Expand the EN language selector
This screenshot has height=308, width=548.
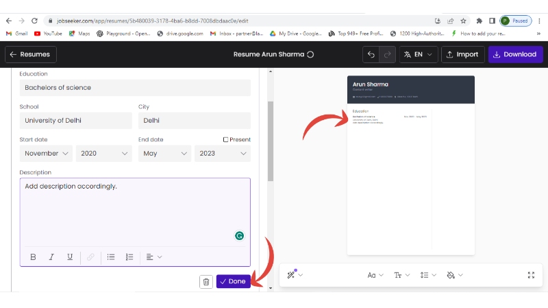(x=417, y=54)
